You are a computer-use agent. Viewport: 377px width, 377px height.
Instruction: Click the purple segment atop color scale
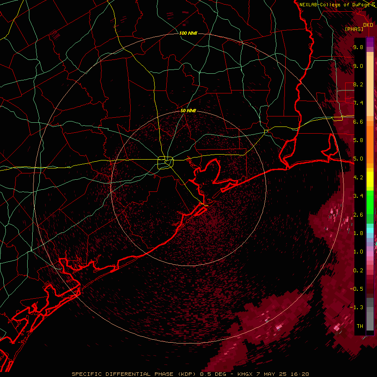(370, 42)
